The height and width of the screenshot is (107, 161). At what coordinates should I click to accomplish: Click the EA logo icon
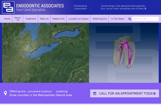tap(8, 7)
